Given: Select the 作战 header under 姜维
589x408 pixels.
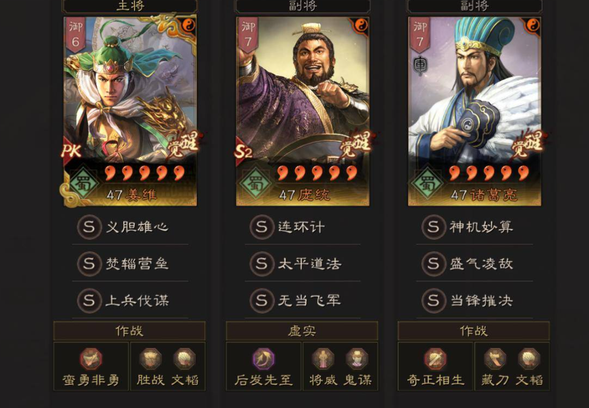Looking at the screenshot, I should [x=130, y=331].
